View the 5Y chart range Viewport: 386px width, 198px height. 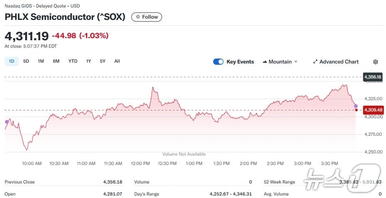(103, 61)
